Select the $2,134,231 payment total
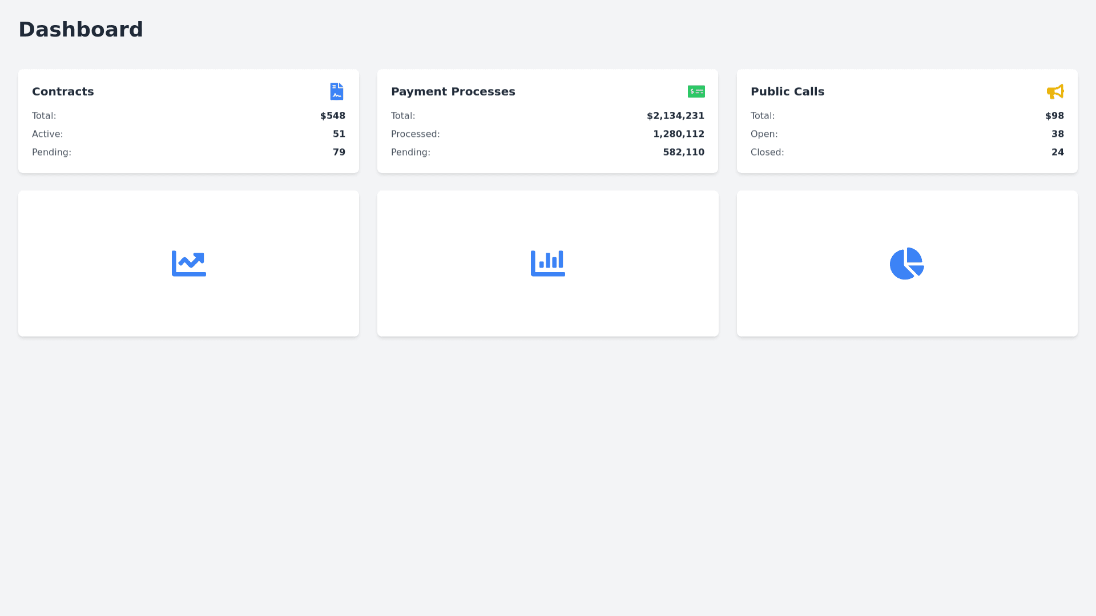The width and height of the screenshot is (1096, 616). pos(675,116)
